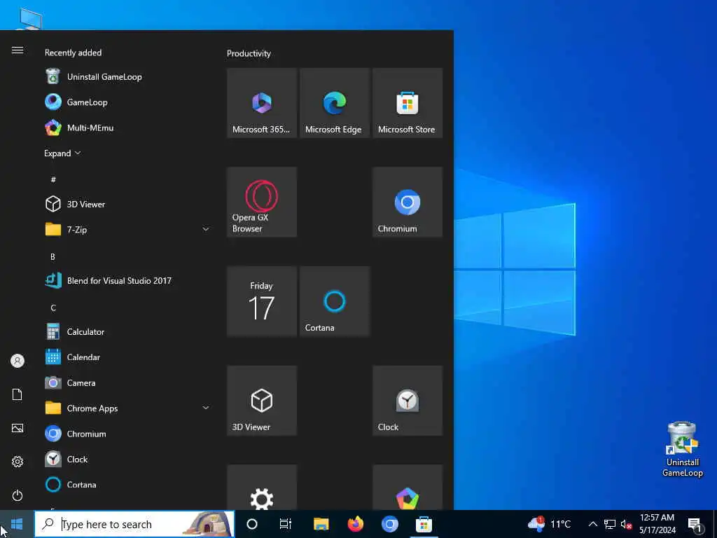Open the Settings gear tile
717x538 pixels.
tap(262, 488)
